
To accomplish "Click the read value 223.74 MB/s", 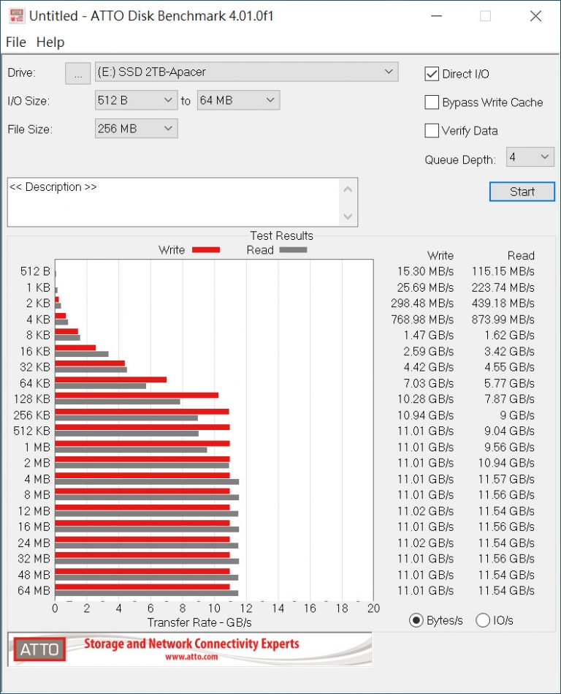I will [503, 287].
